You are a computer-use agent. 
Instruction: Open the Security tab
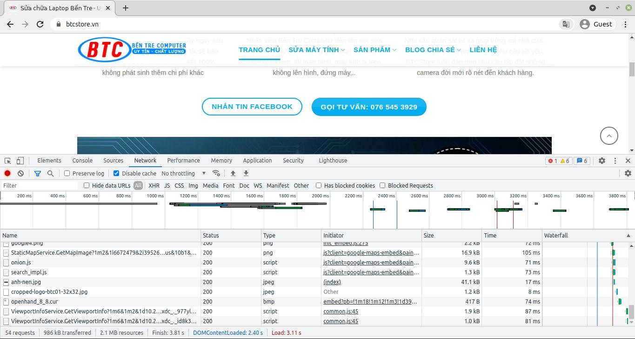[x=293, y=160]
